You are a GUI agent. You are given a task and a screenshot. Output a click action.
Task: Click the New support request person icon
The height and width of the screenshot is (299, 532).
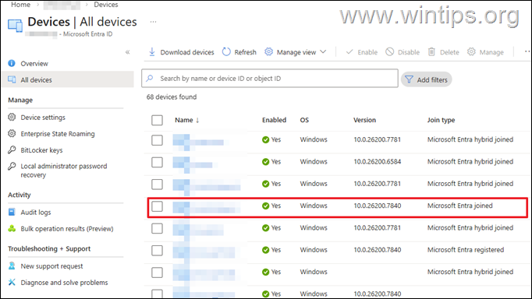tap(12, 266)
